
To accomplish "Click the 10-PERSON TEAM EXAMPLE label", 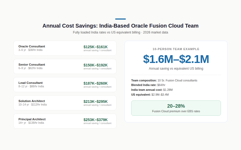I will tap(176, 49).
